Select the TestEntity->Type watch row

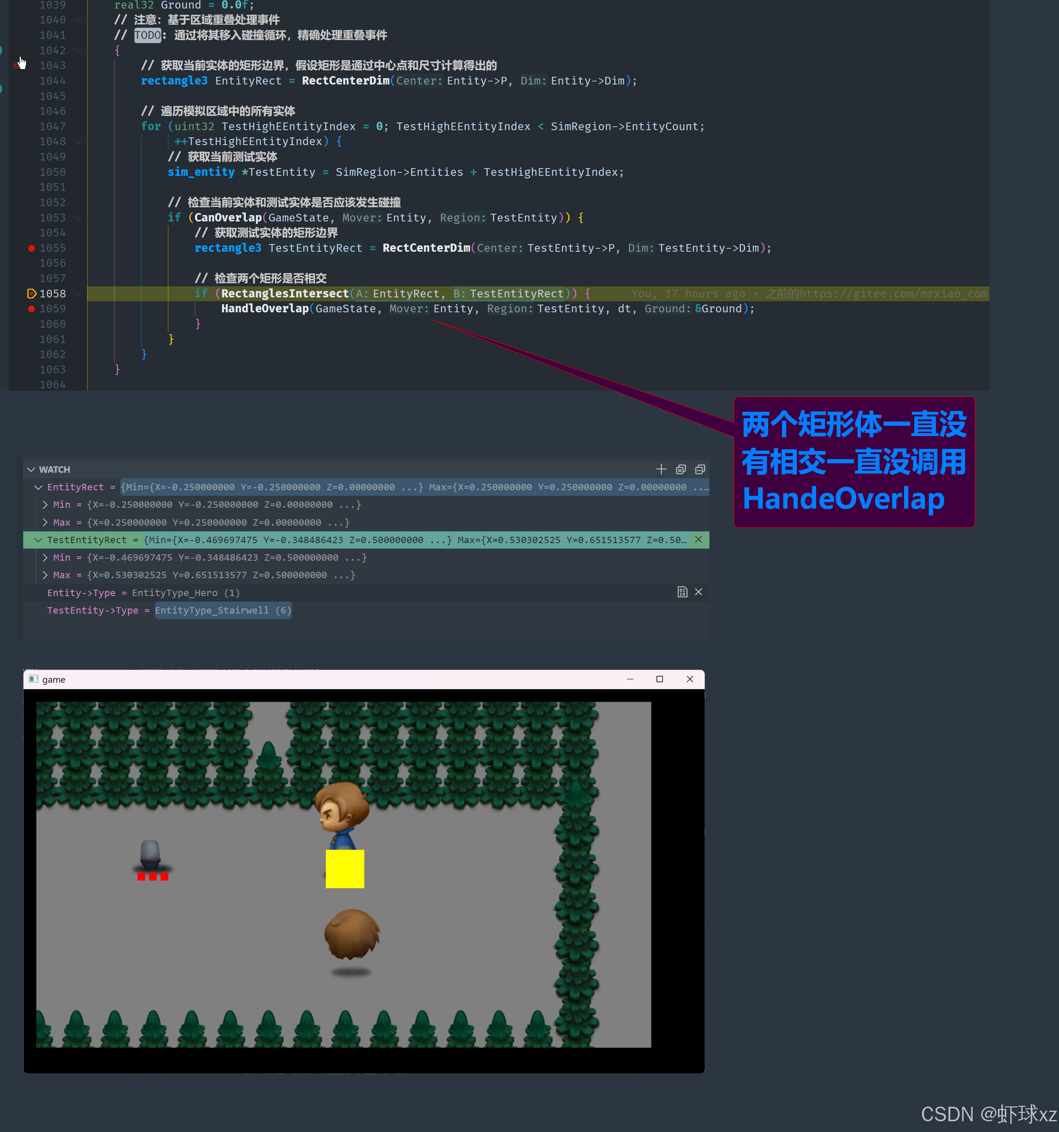click(x=366, y=611)
